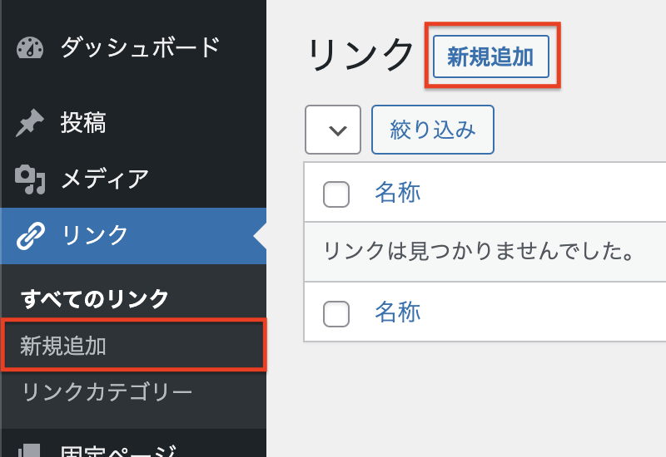Select the highlighted リンク menu label
Screen dimensions: 666x457
pyautogui.click(x=95, y=236)
